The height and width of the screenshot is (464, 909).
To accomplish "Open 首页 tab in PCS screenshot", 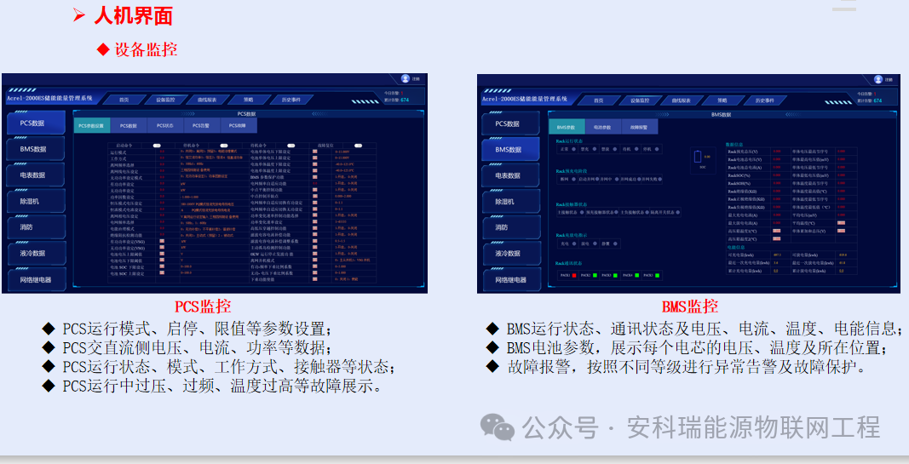I will [124, 100].
